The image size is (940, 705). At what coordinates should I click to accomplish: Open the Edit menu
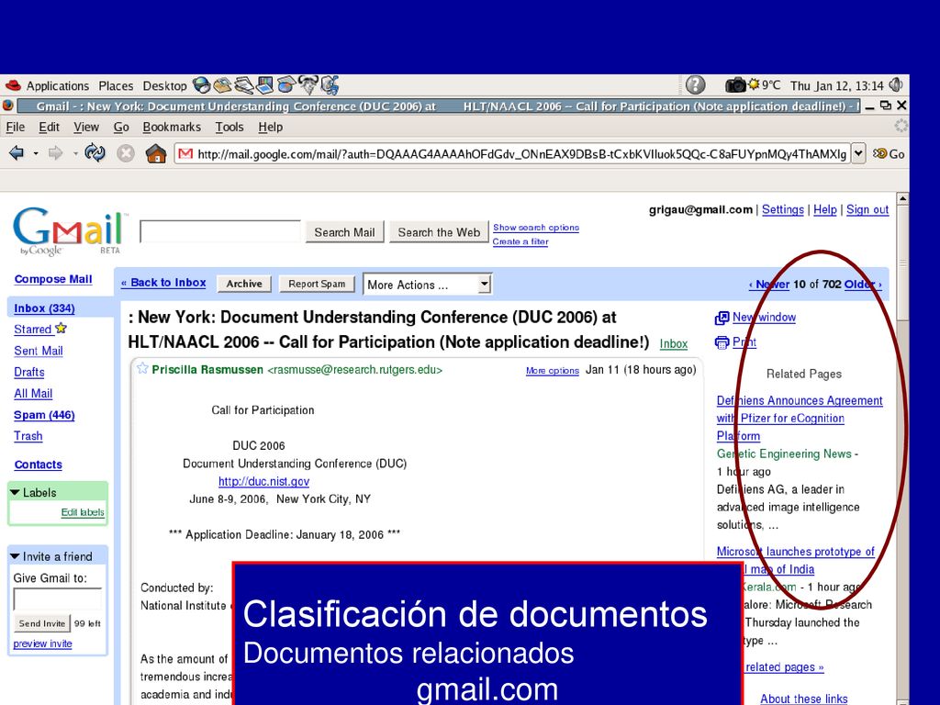coord(50,127)
